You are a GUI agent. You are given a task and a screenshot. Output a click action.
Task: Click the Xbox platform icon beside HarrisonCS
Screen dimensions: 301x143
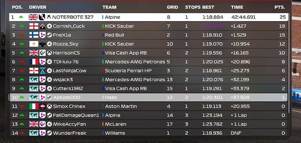(x=49, y=53)
